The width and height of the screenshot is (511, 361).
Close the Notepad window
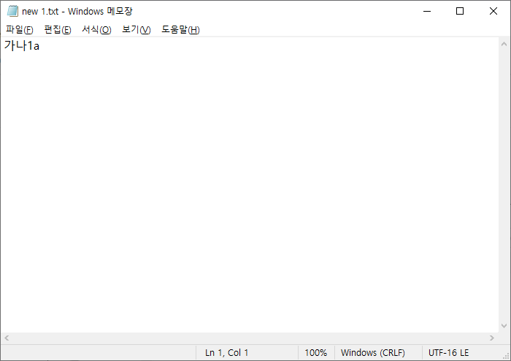coord(493,11)
